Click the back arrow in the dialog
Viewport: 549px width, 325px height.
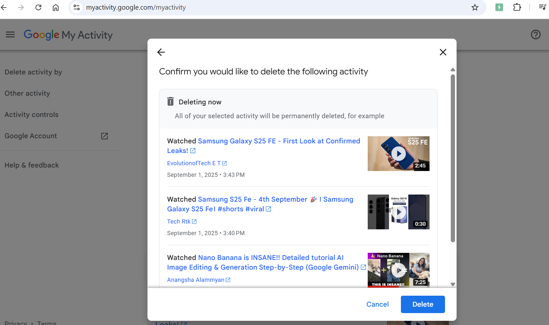tap(161, 52)
